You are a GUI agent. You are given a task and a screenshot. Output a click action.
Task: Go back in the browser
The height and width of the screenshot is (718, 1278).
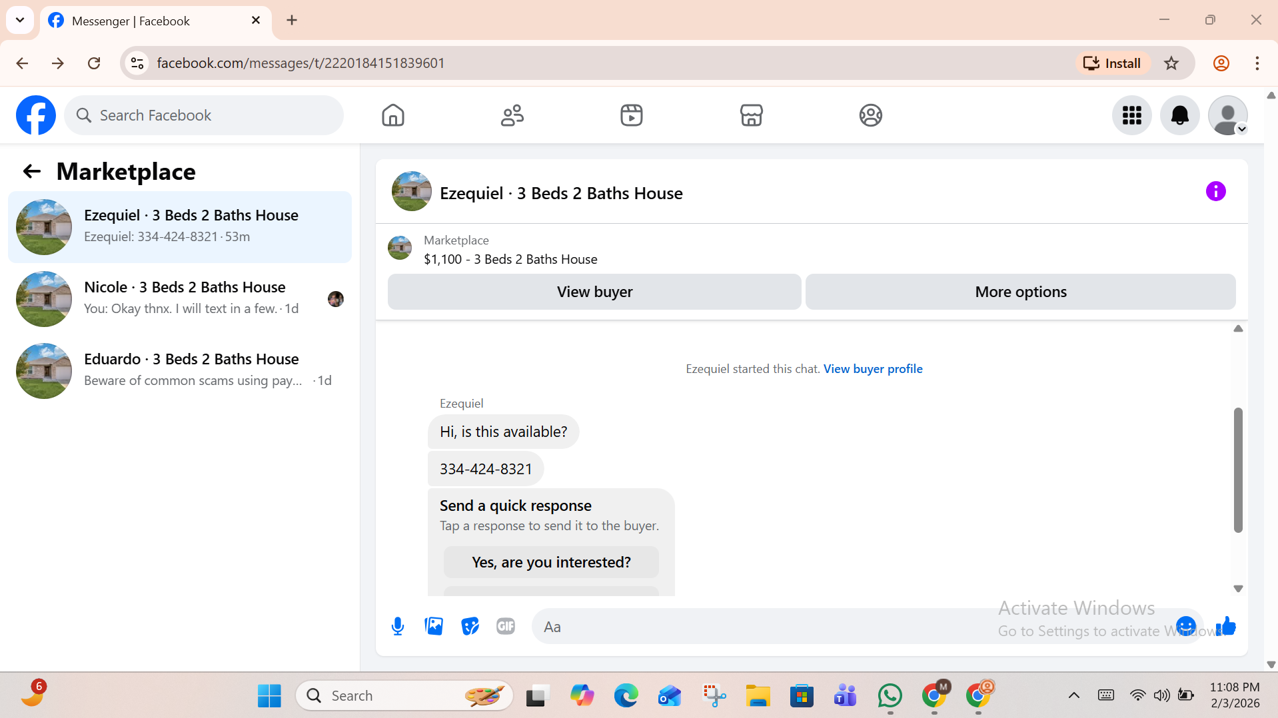tap(22, 63)
